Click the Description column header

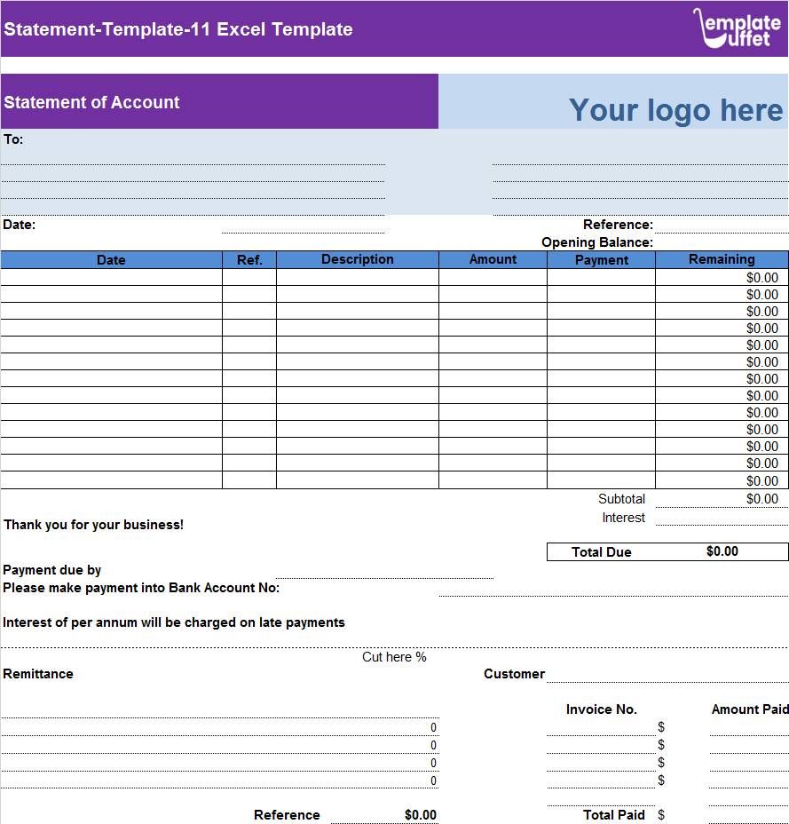pos(358,259)
